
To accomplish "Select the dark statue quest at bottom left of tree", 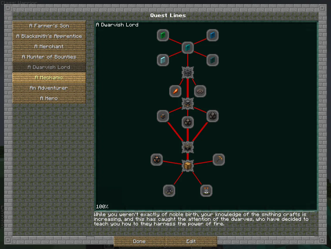I will pyautogui.click(x=169, y=191).
